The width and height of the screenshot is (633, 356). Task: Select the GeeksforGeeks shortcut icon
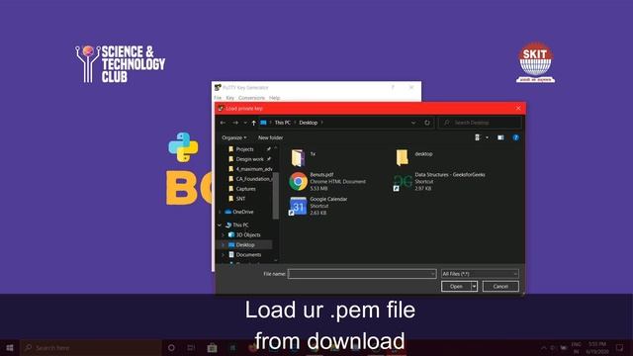(x=403, y=182)
